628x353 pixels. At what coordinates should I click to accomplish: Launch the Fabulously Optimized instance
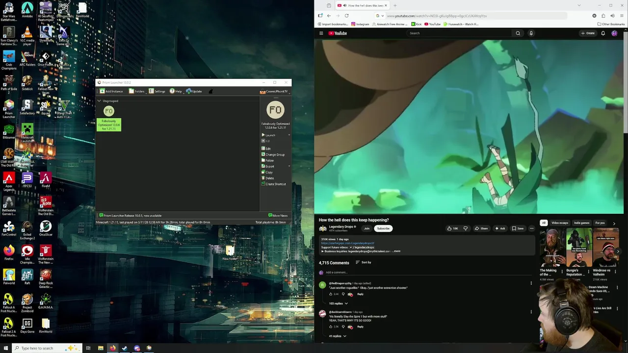tap(268, 135)
